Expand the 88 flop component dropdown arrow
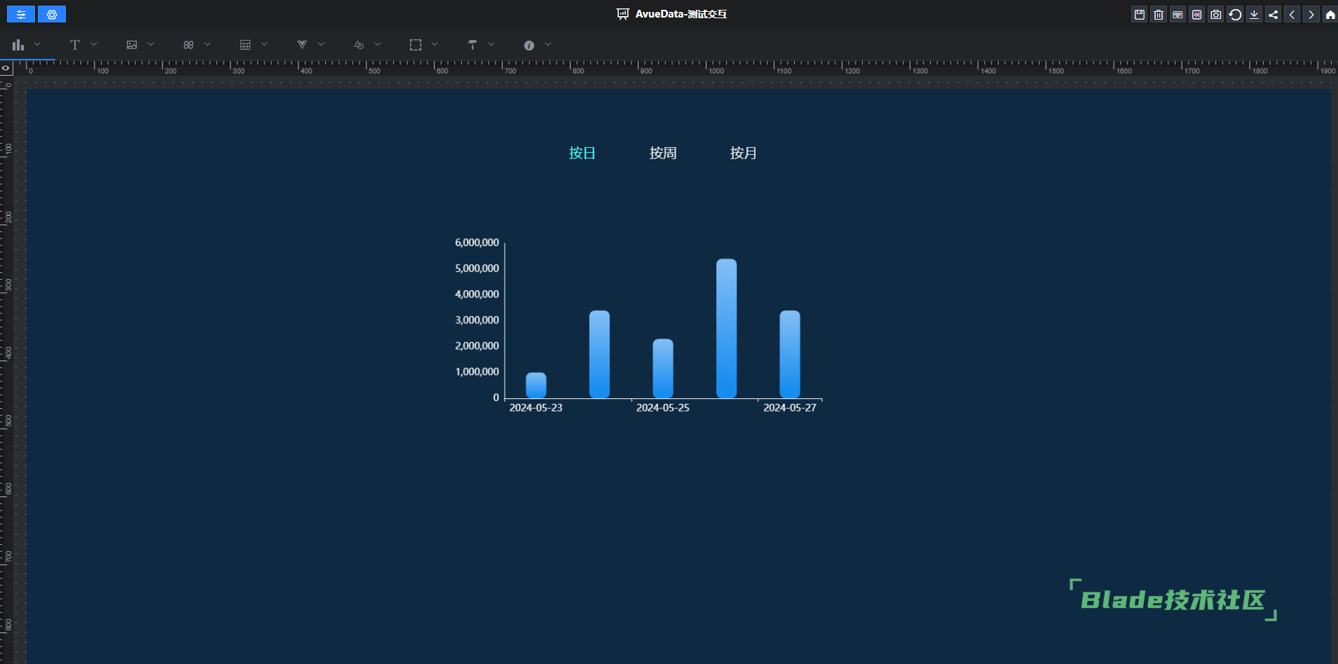Viewport: 1338px width, 664px height. [207, 44]
